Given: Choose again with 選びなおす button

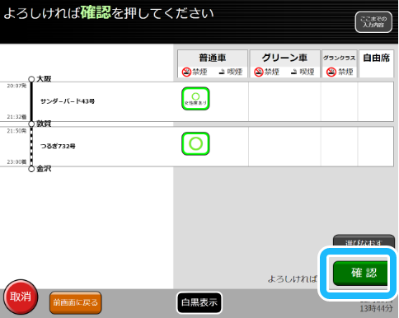Looking at the screenshot, I should pos(364,241).
